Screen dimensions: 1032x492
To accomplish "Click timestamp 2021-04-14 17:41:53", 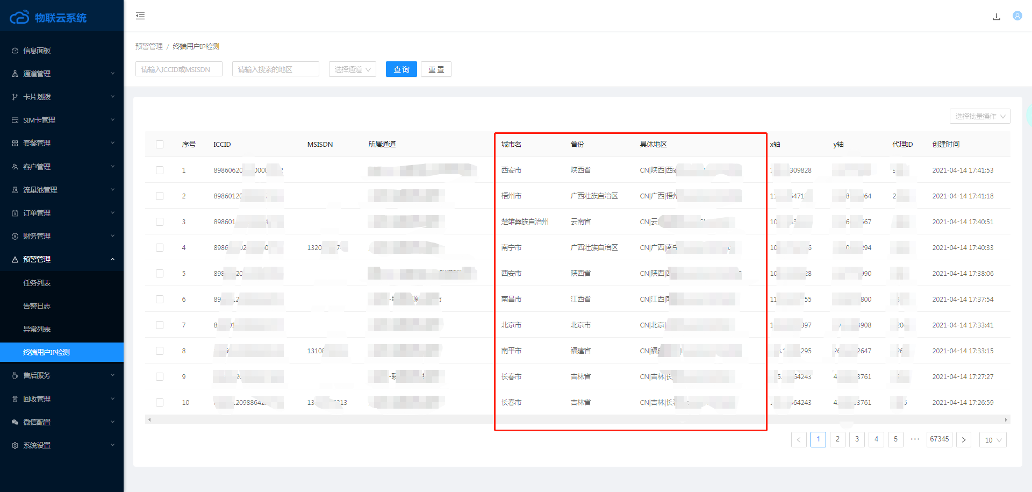I will click(x=963, y=170).
